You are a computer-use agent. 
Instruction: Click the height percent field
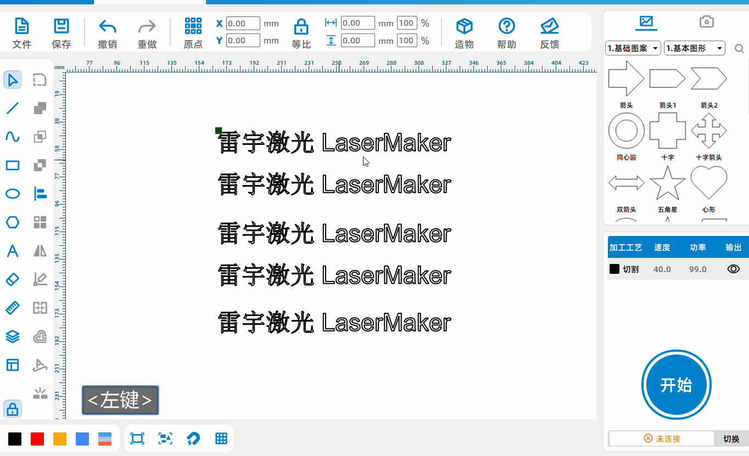pyautogui.click(x=407, y=41)
